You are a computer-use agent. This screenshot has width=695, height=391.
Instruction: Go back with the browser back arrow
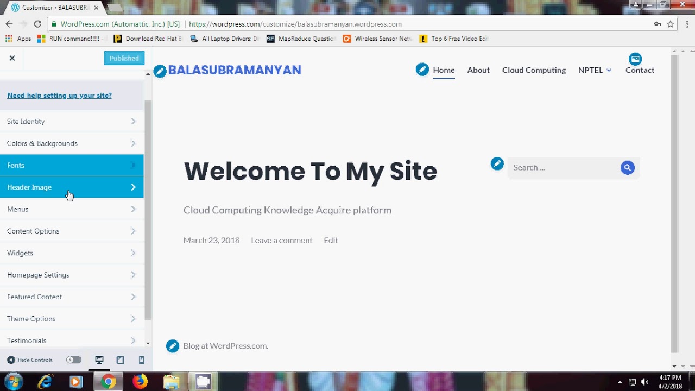pos(9,24)
